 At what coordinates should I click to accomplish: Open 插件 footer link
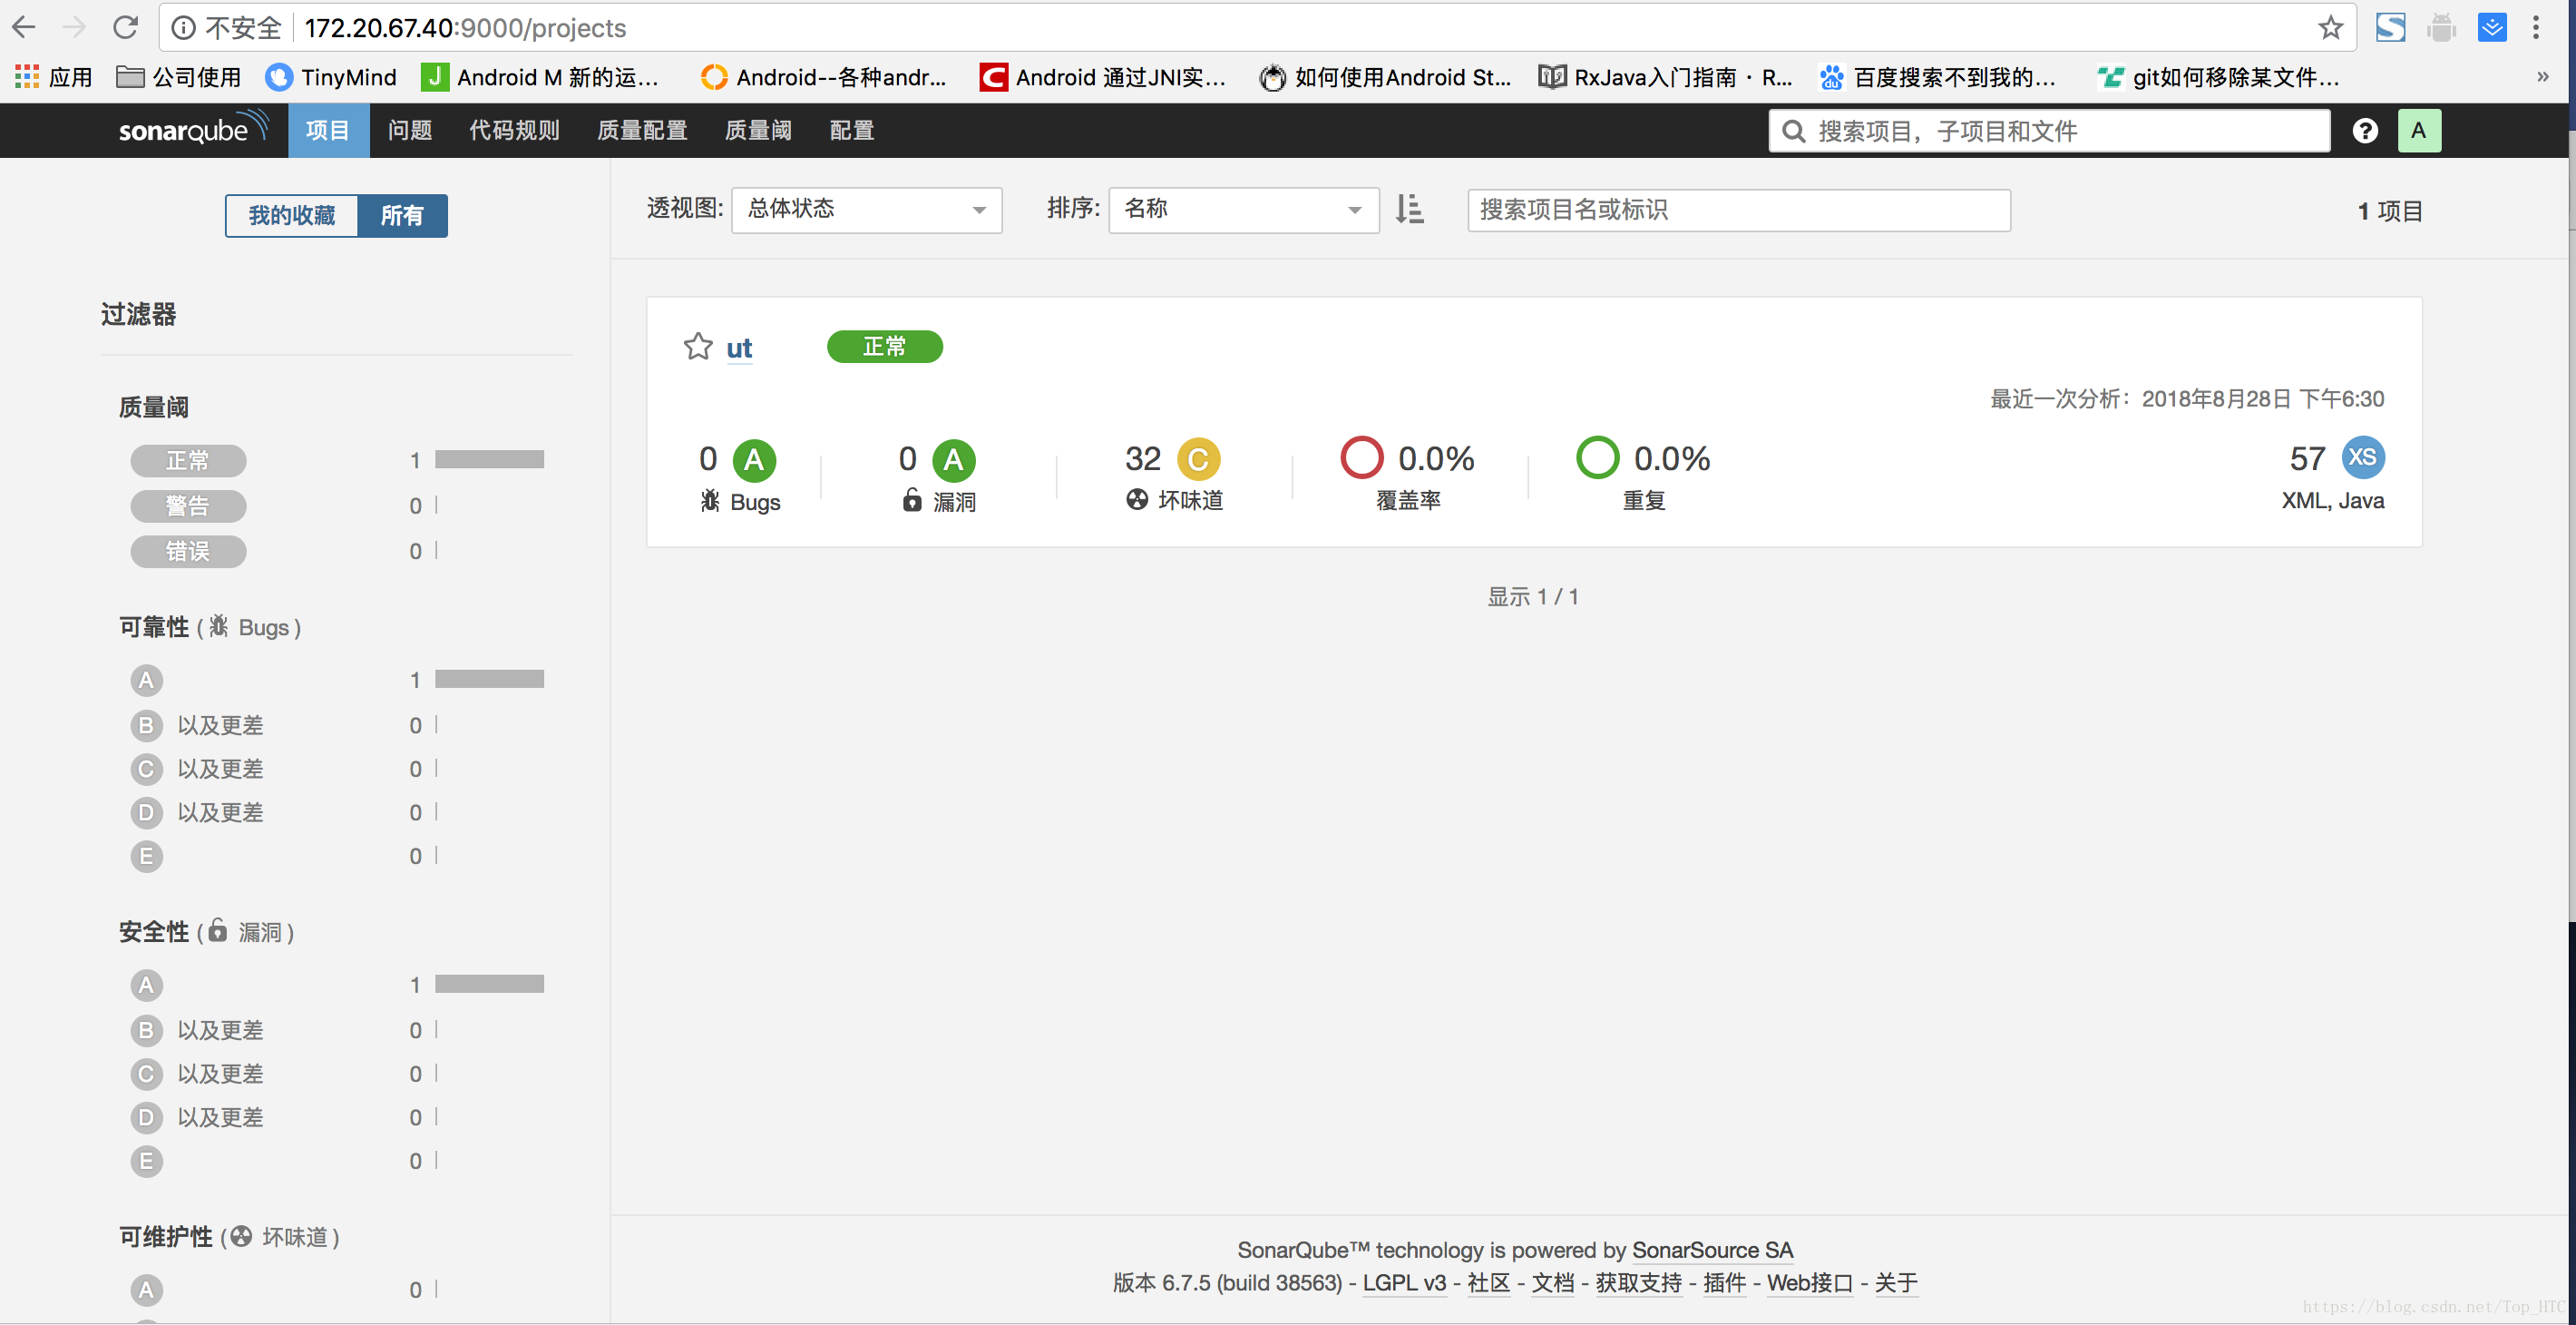(x=1724, y=1283)
